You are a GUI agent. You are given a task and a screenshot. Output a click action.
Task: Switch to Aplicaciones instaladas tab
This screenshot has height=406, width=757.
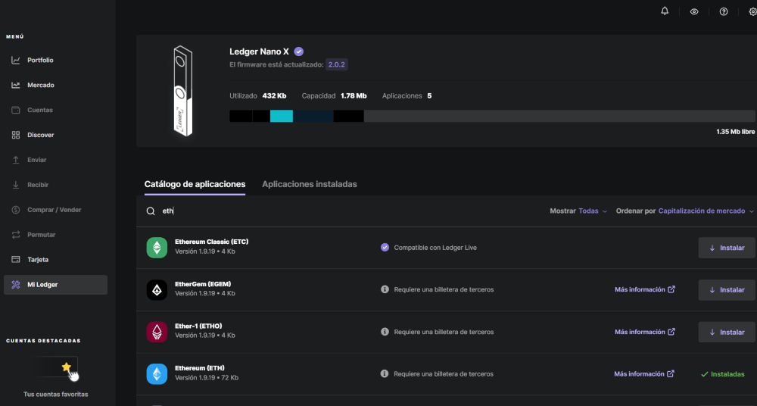[309, 184]
